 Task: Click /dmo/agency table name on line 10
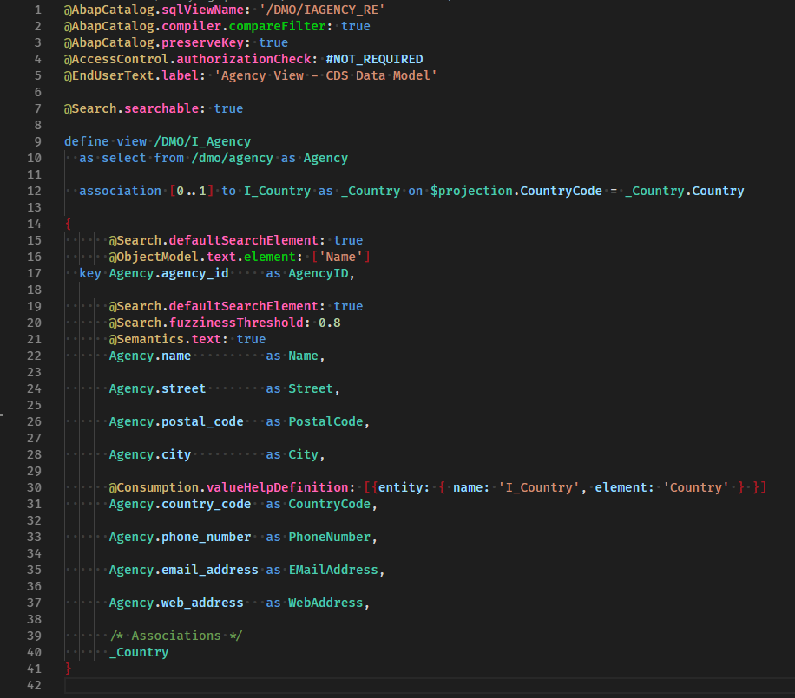pyautogui.click(x=233, y=158)
